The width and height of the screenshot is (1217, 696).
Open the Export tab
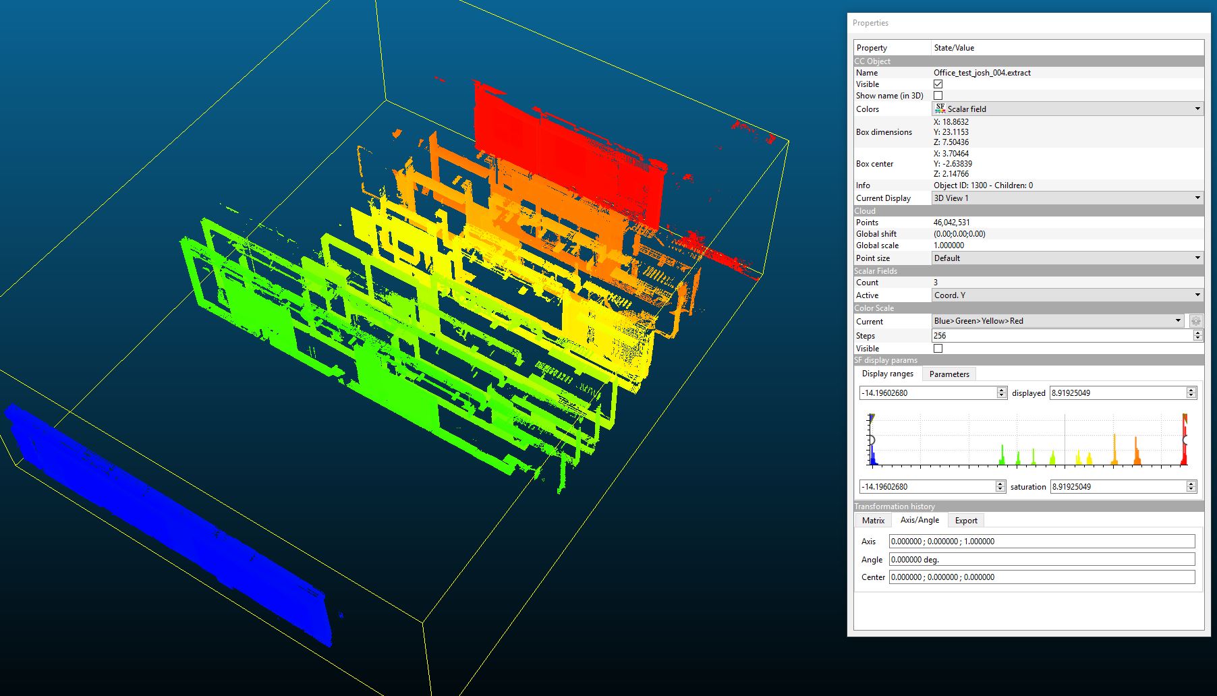(965, 521)
